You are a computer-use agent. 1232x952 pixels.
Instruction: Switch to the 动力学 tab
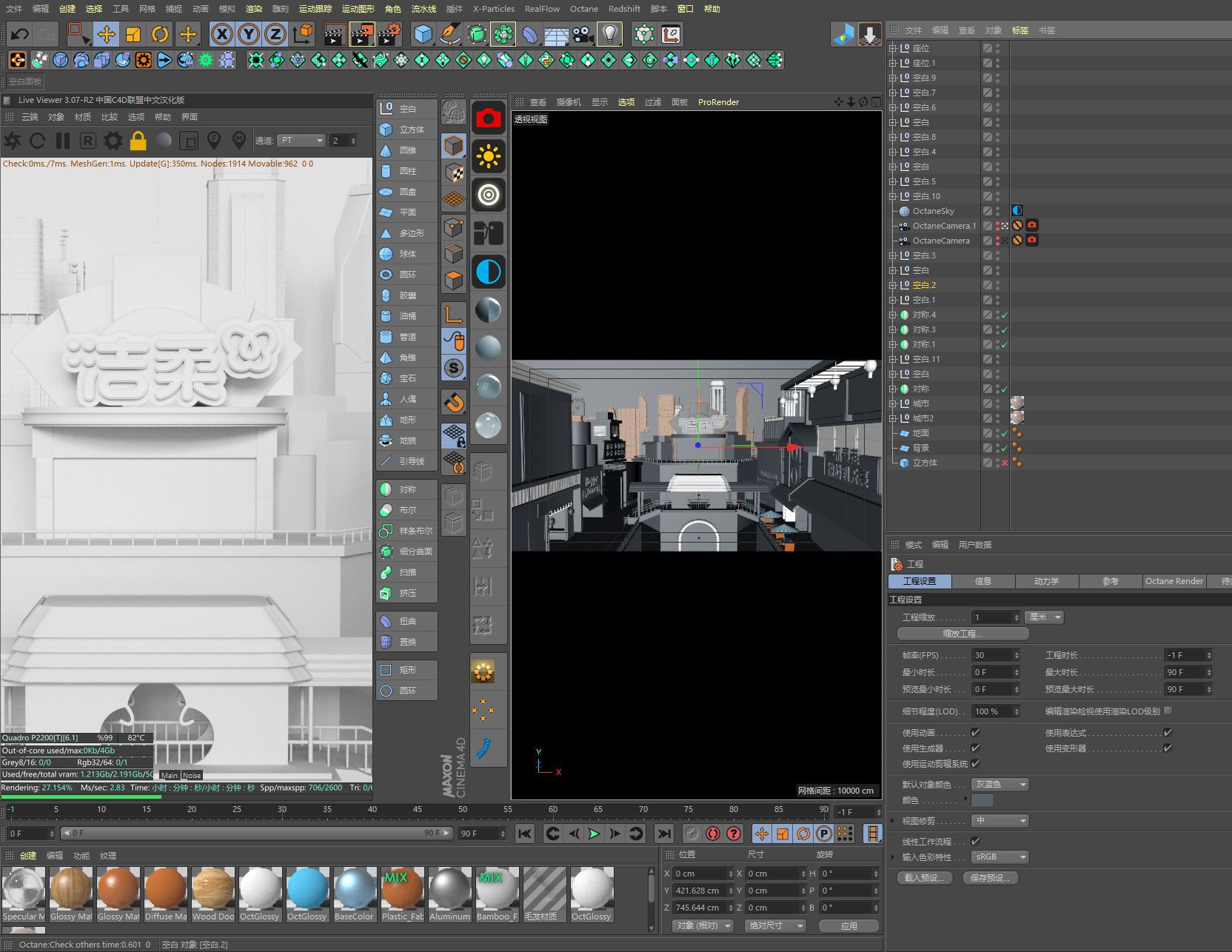point(1046,582)
